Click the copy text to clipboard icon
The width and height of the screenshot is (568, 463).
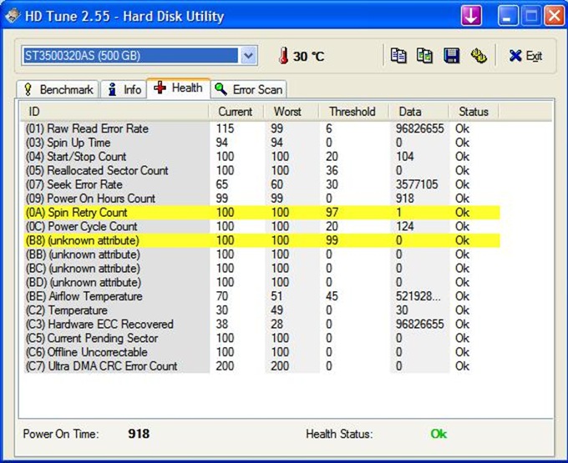399,56
